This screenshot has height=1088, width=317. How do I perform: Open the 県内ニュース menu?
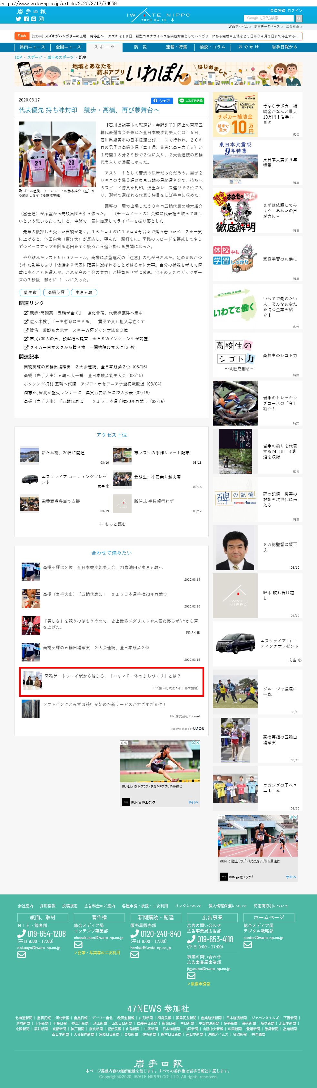tap(32, 47)
